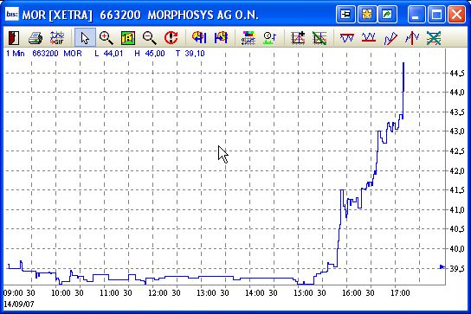Screen dimensions: 471x314
Task: Activate the zoom out magnifier
Action: pos(149,38)
